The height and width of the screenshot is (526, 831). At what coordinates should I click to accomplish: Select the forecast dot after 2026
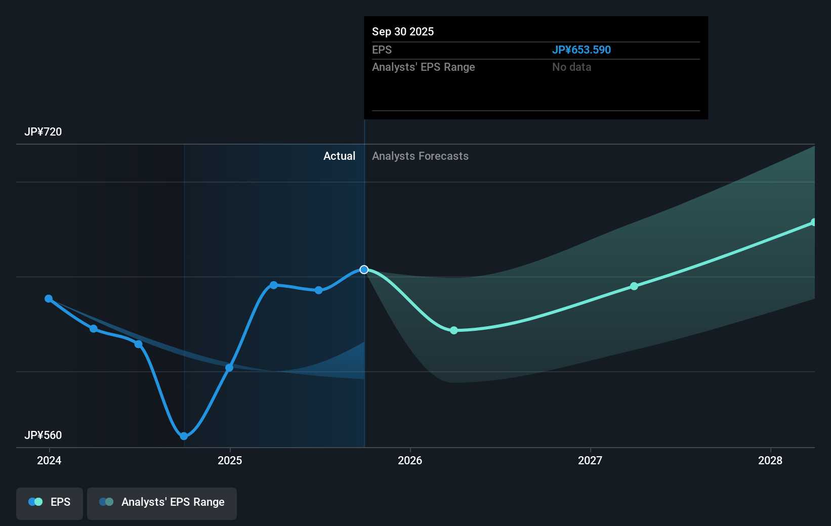(x=453, y=330)
